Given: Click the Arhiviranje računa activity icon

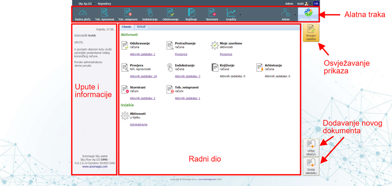Looking at the screenshot, I should 260,67.
